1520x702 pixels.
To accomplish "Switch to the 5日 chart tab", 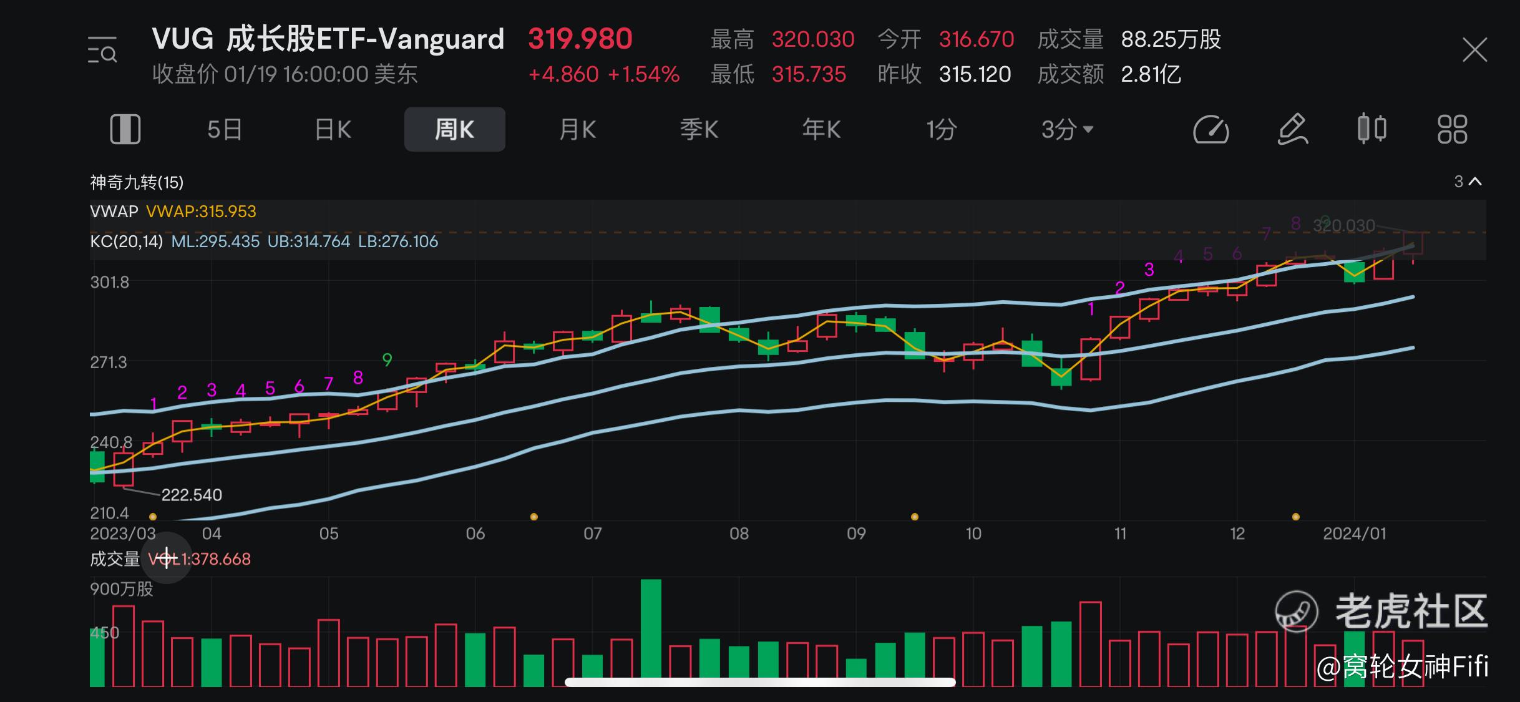I will tap(225, 130).
